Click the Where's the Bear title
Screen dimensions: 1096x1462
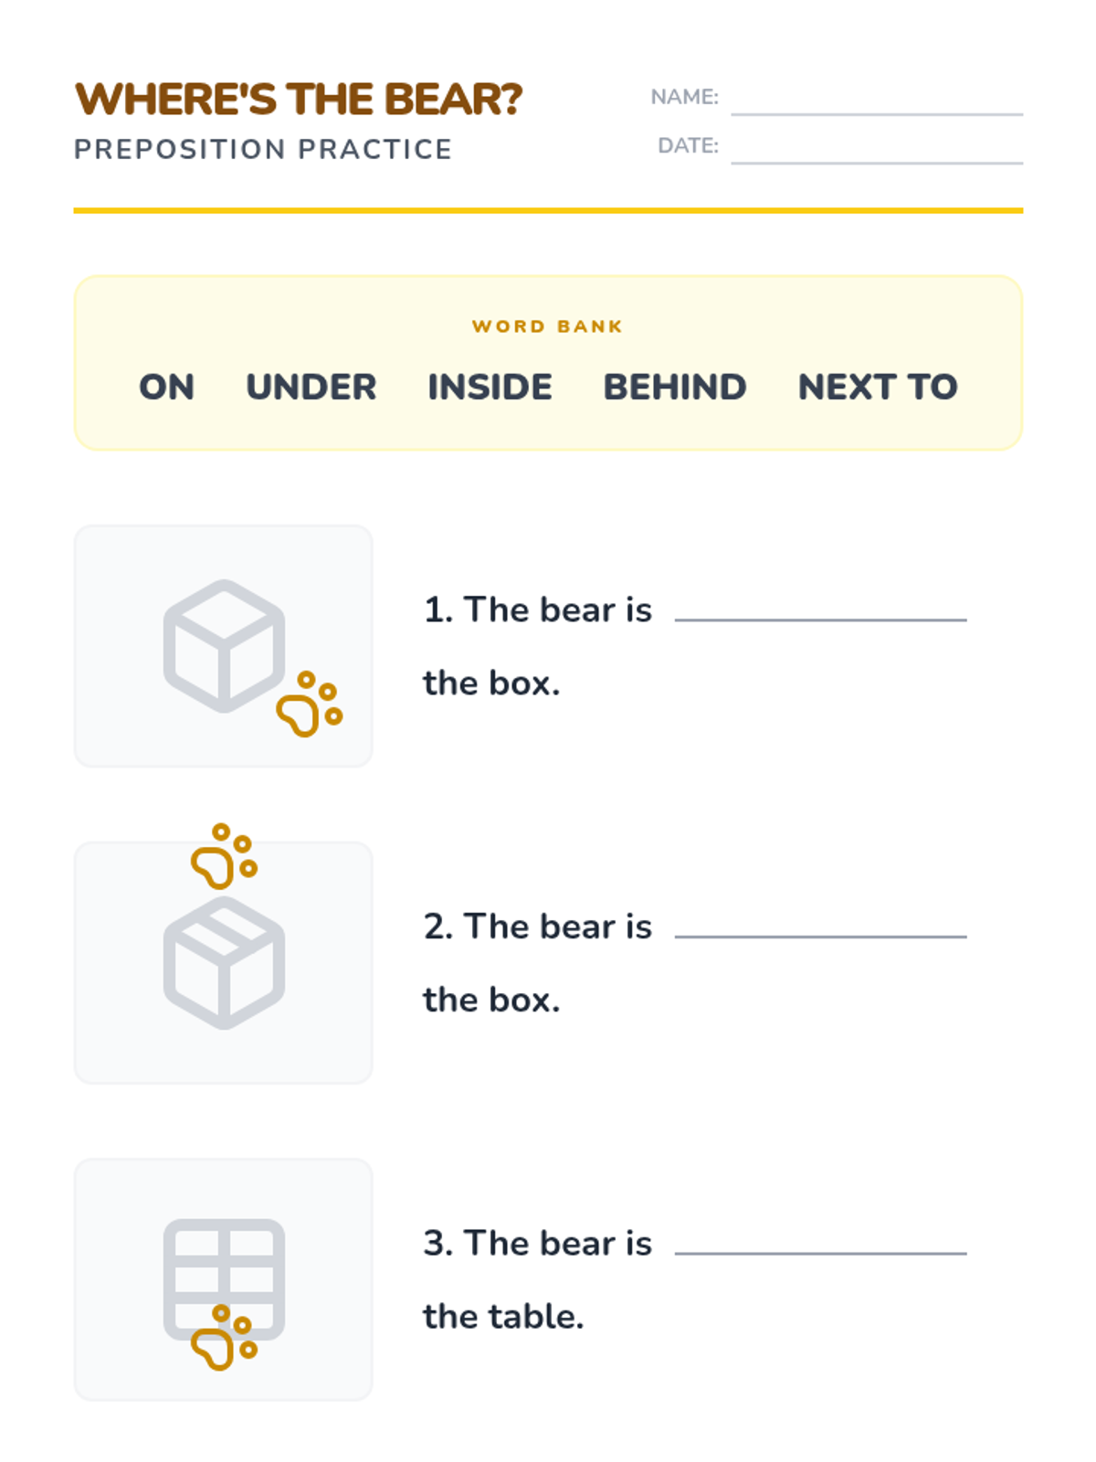coord(299,99)
